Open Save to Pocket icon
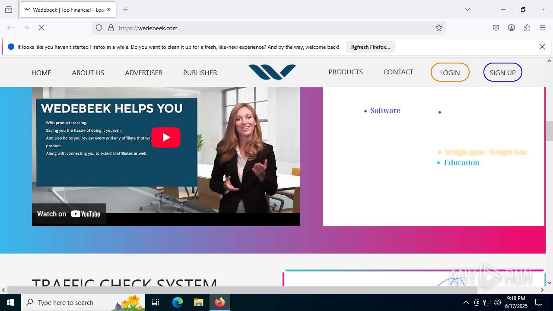Viewport: 553px width, 311px height. [x=496, y=28]
